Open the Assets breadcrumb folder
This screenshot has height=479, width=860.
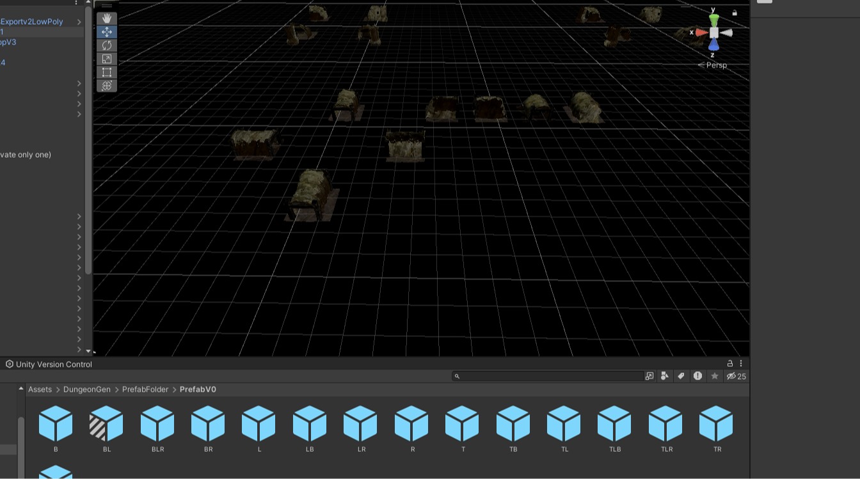point(40,389)
